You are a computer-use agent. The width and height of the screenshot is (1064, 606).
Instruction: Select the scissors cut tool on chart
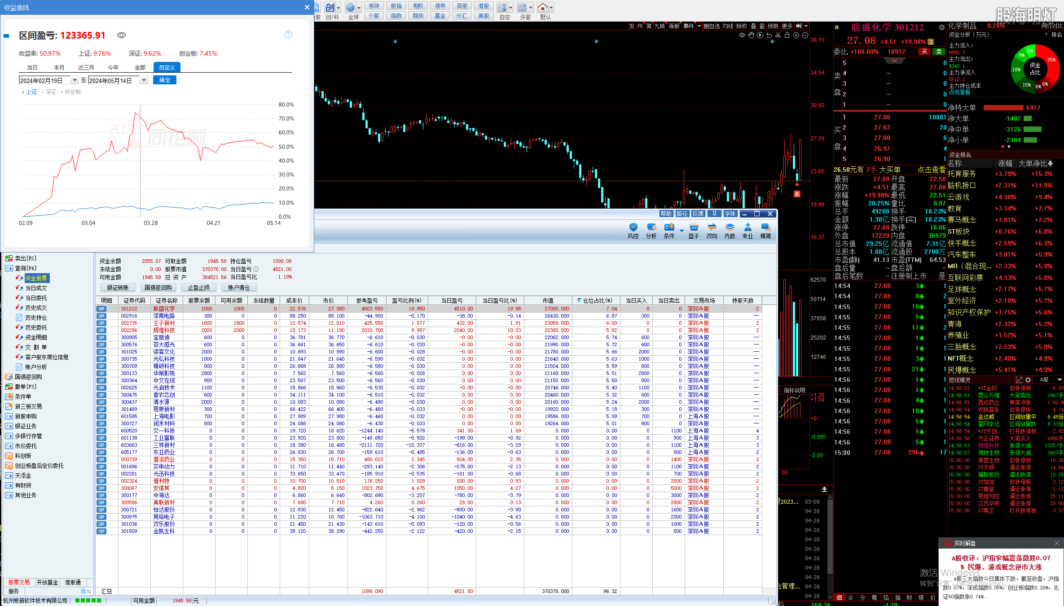(x=778, y=35)
